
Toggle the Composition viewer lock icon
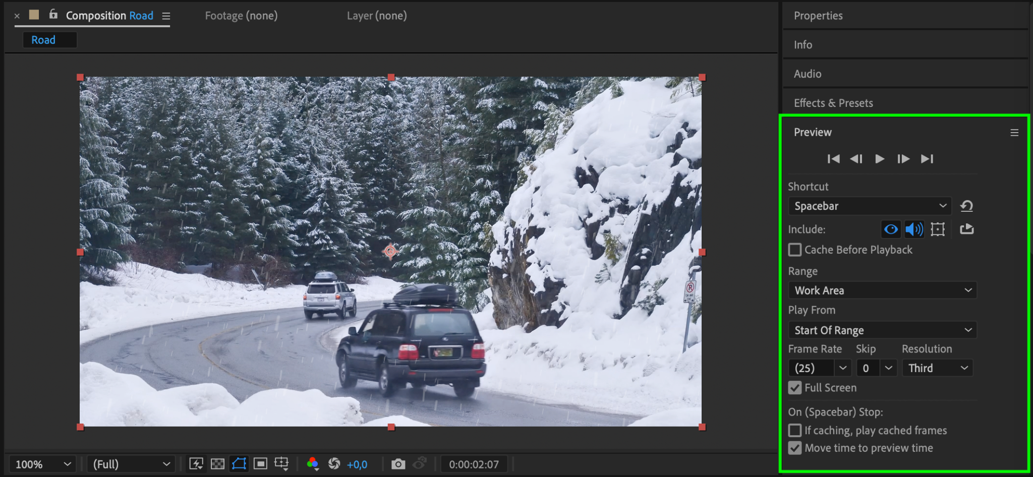[x=53, y=14]
